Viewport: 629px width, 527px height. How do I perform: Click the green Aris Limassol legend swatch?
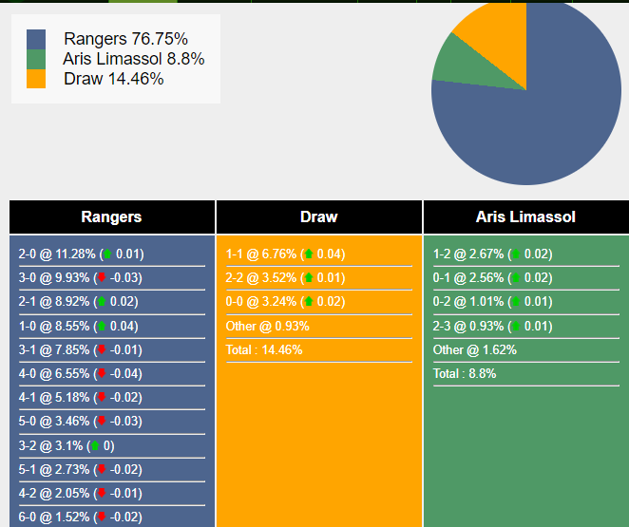pyautogui.click(x=36, y=59)
